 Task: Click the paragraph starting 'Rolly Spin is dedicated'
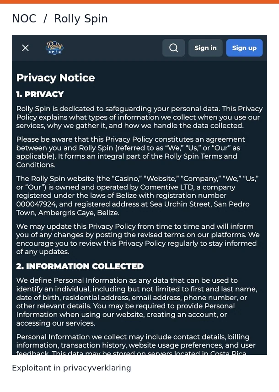click(139, 117)
